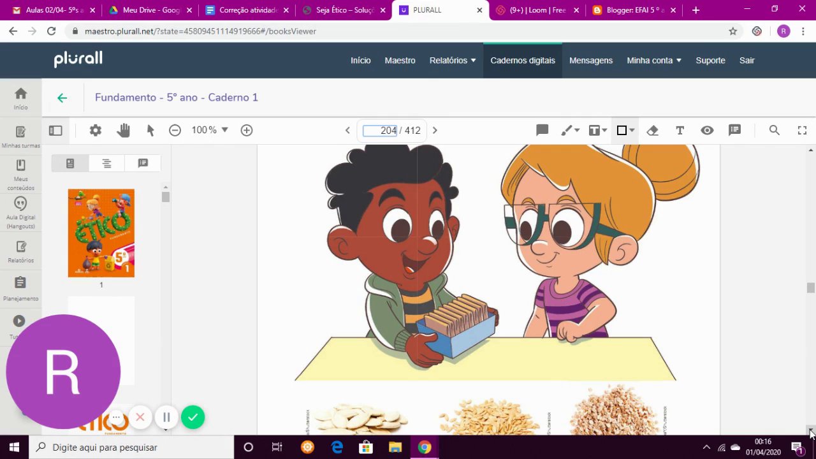The width and height of the screenshot is (816, 459).
Task: Open the annotations list panel icon
Action: tap(734, 130)
